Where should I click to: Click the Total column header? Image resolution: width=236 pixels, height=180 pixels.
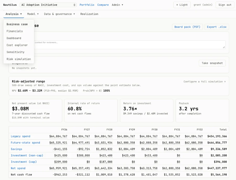pyautogui.click(x=223, y=130)
